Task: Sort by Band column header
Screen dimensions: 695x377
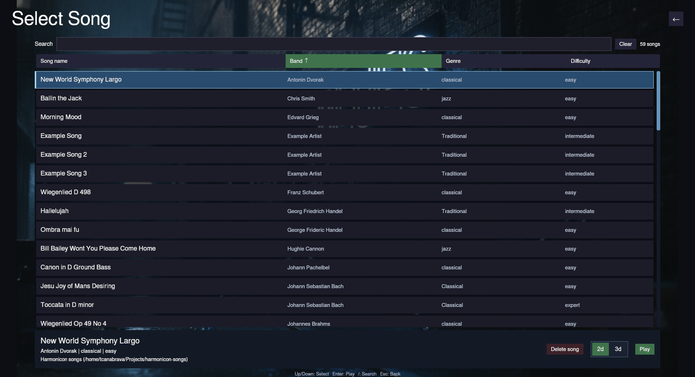Action: (x=363, y=61)
